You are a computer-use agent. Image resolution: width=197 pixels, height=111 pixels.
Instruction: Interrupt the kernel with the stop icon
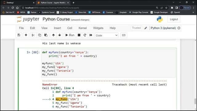pos(79,35)
